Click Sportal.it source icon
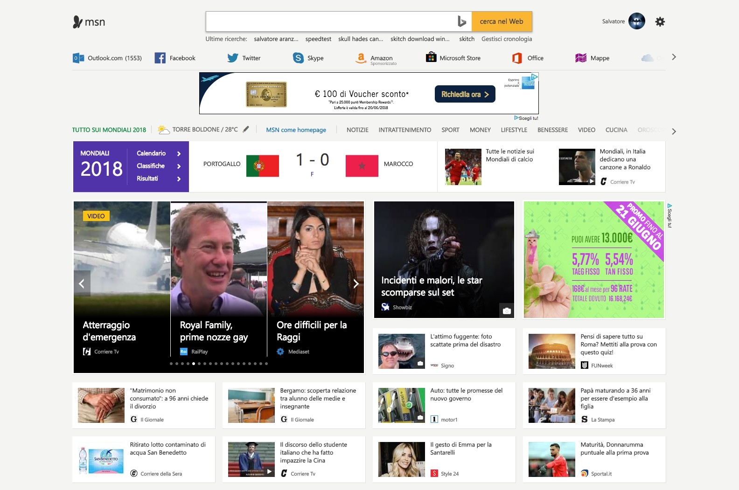Viewport: 739px width, 490px height. 585,474
